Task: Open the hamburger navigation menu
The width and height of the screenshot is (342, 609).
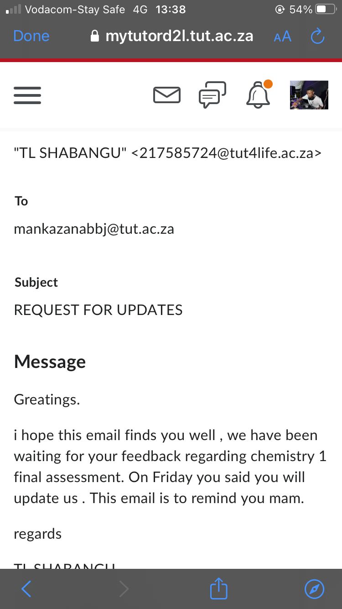Action: pyautogui.click(x=27, y=95)
